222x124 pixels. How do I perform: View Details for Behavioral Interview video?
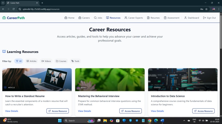coord(85,111)
